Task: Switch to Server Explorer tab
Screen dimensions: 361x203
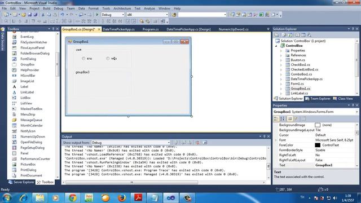Action: click(x=21, y=182)
